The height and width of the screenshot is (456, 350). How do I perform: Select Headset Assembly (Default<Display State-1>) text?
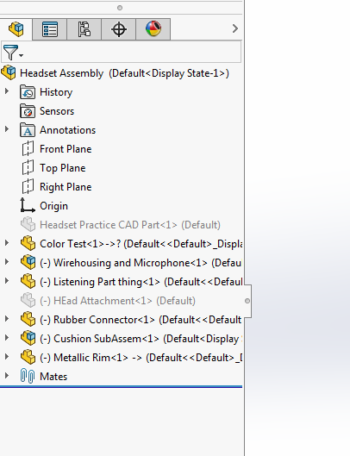point(124,73)
